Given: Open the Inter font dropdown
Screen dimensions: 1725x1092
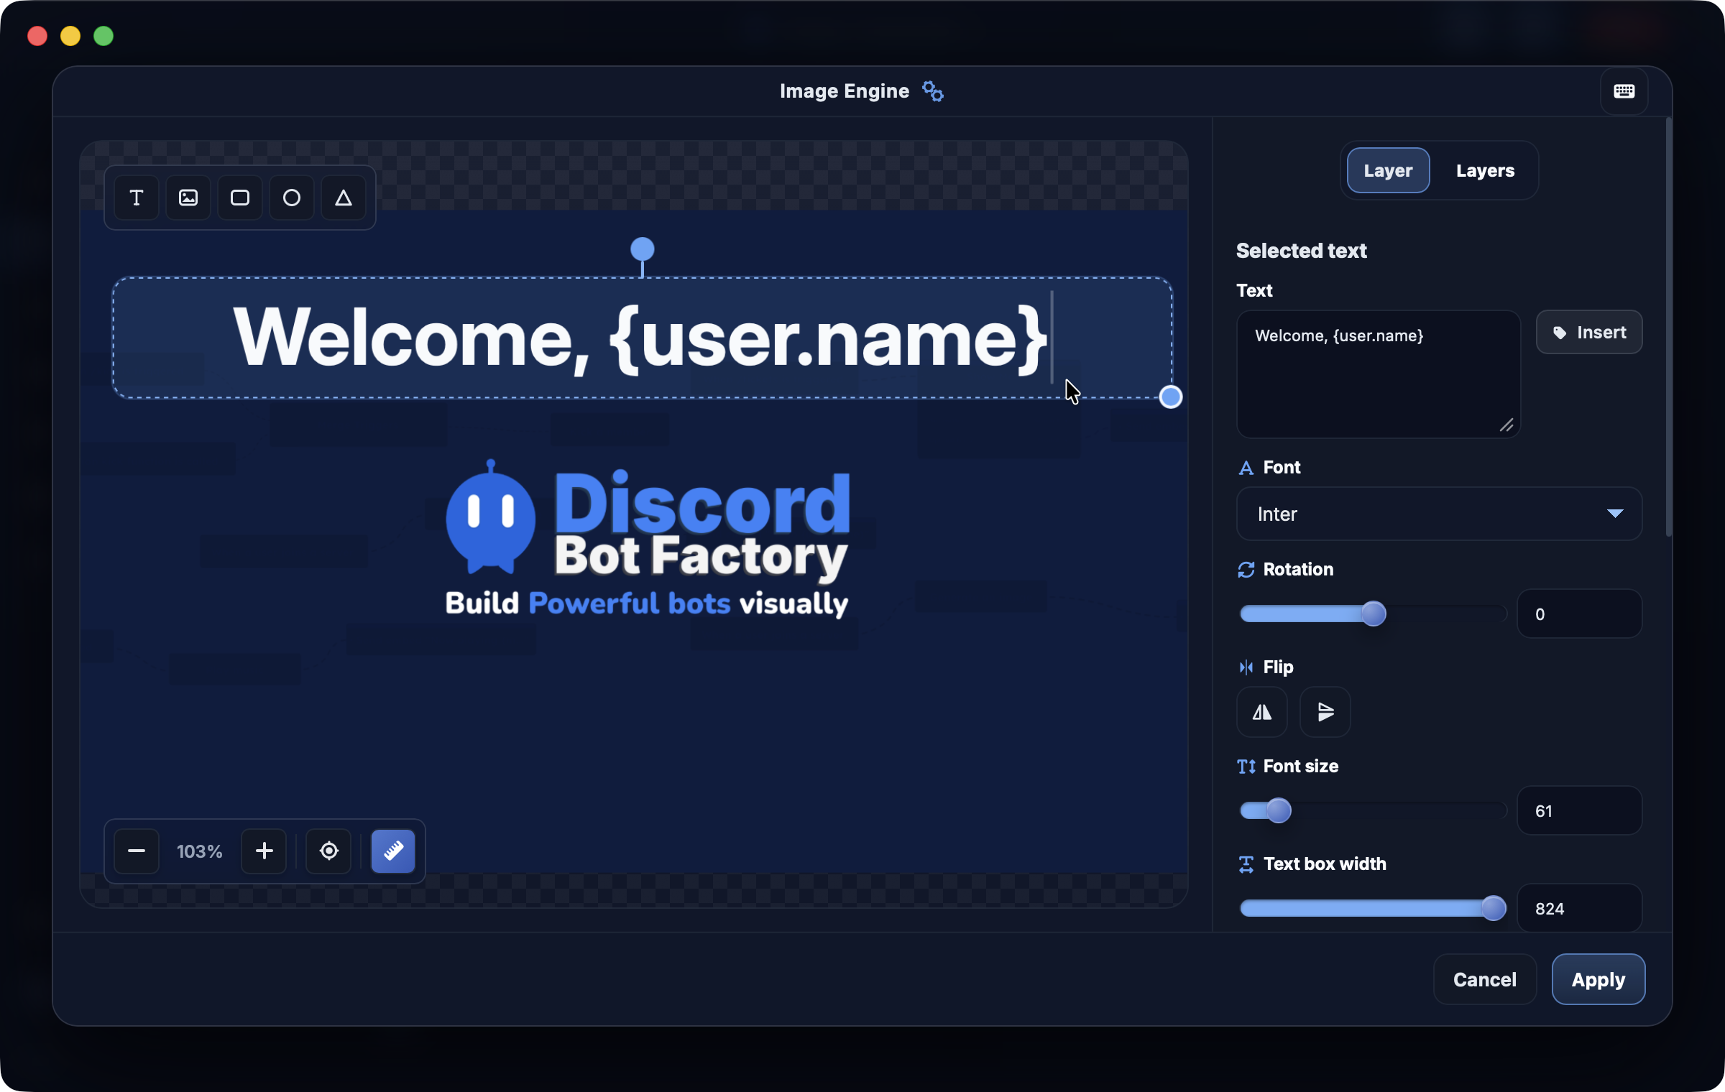Looking at the screenshot, I should pos(1439,514).
